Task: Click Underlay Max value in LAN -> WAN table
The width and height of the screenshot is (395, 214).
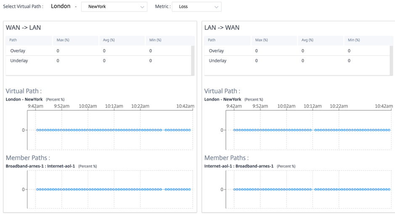Action: 257,60
